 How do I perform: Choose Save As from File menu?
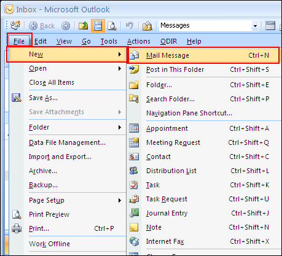tap(67, 98)
